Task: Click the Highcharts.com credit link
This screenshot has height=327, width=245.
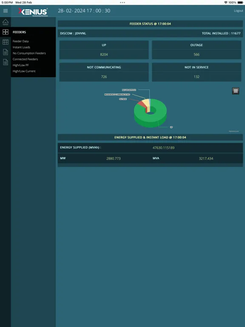Action: pyautogui.click(x=234, y=132)
